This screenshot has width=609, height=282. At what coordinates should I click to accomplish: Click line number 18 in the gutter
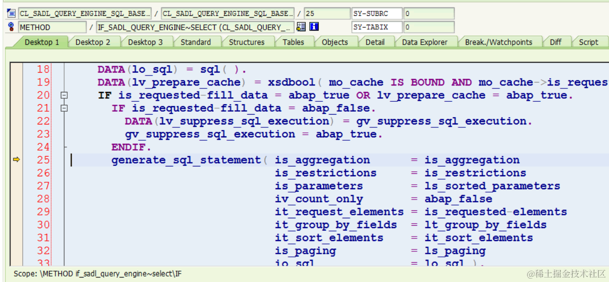pos(43,70)
